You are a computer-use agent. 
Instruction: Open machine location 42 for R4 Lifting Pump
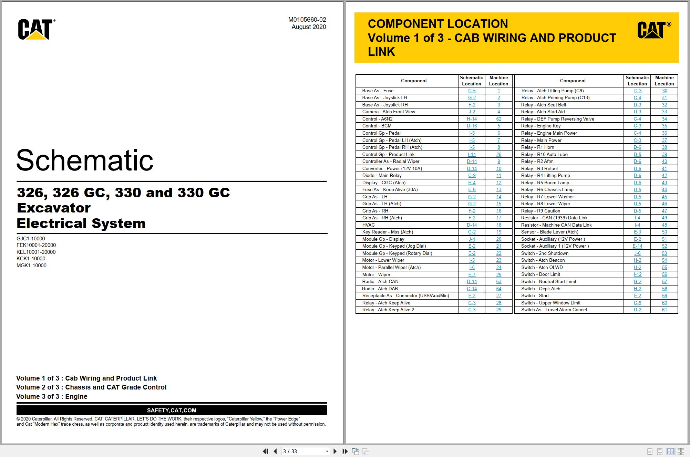pos(664,175)
